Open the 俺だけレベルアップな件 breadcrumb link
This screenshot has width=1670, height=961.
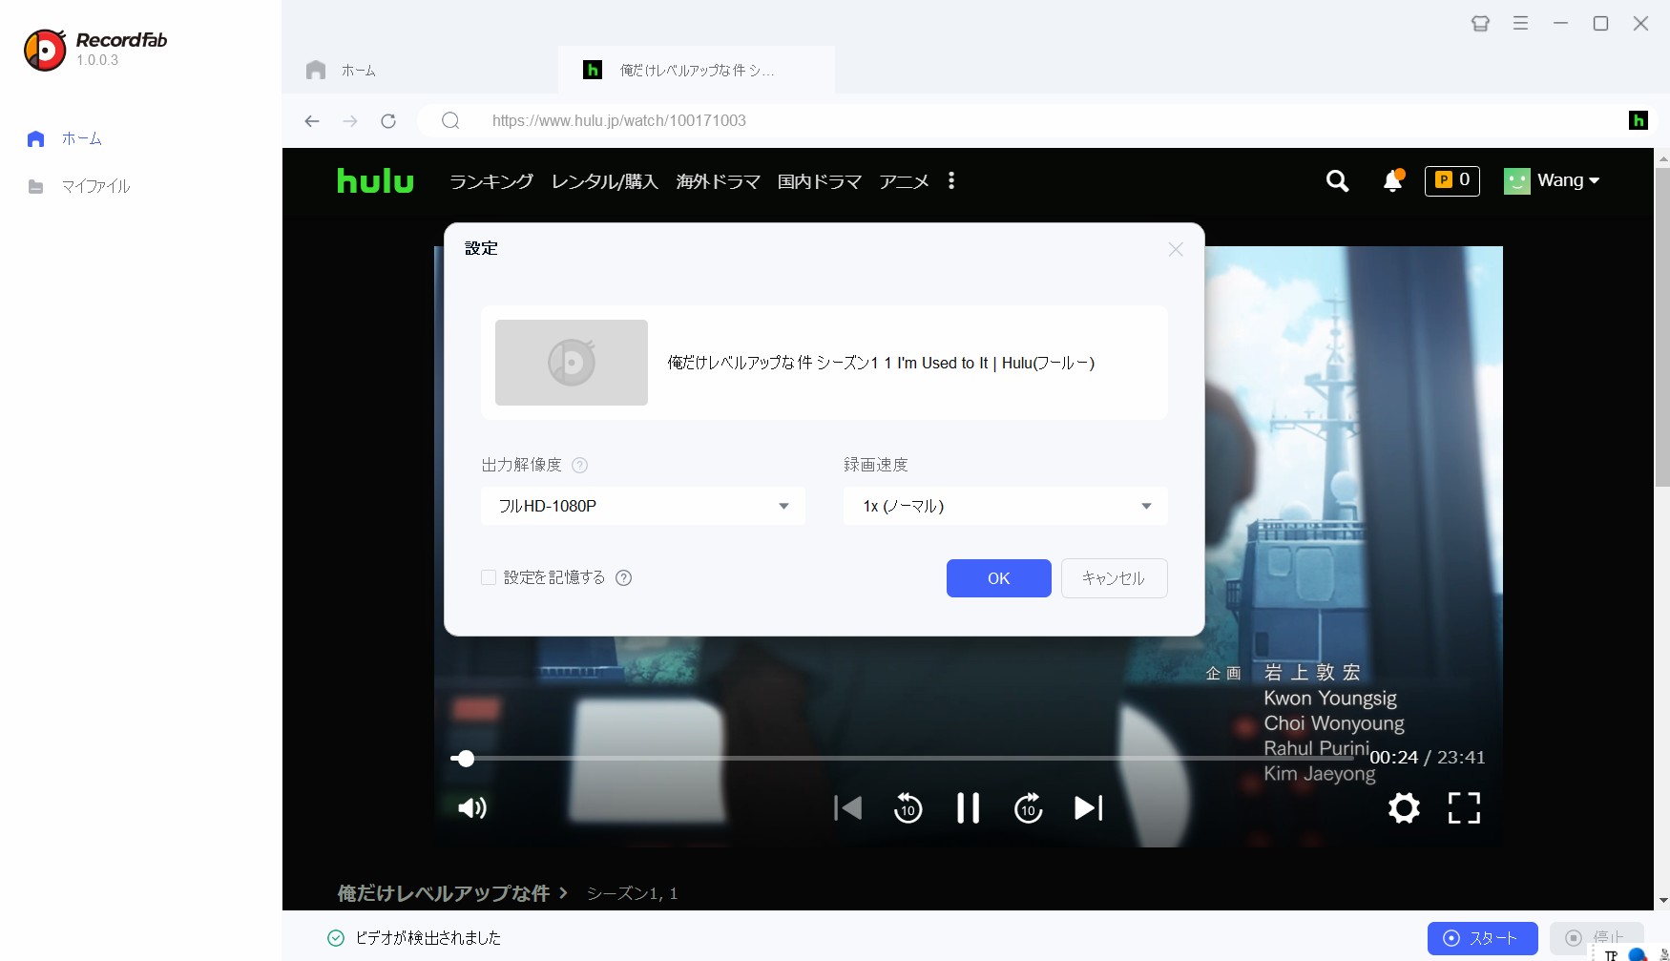(x=444, y=893)
